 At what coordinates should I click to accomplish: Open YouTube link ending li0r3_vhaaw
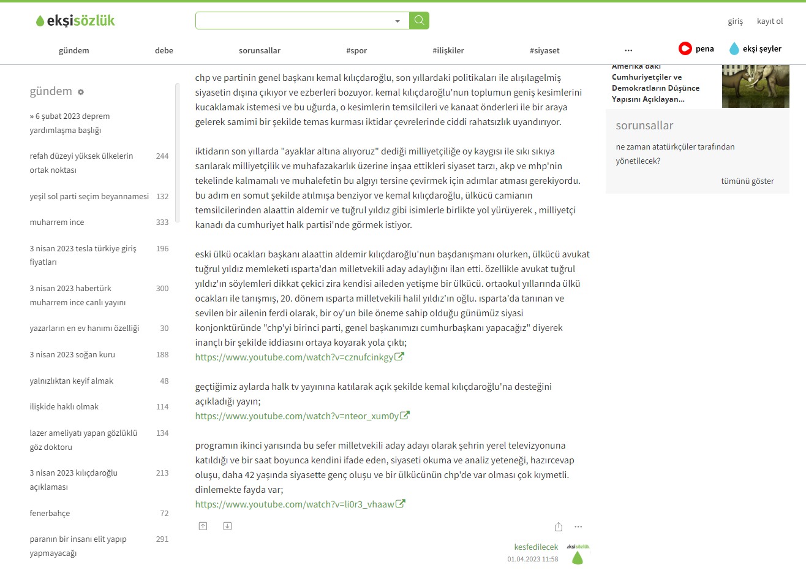(300, 504)
